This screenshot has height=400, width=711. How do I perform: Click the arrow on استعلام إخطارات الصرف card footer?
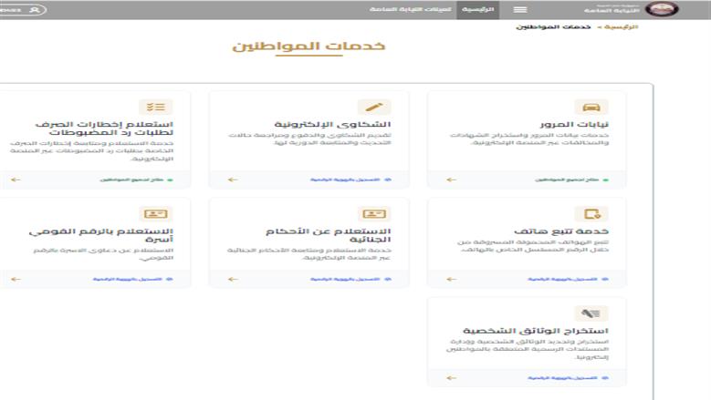(x=16, y=179)
